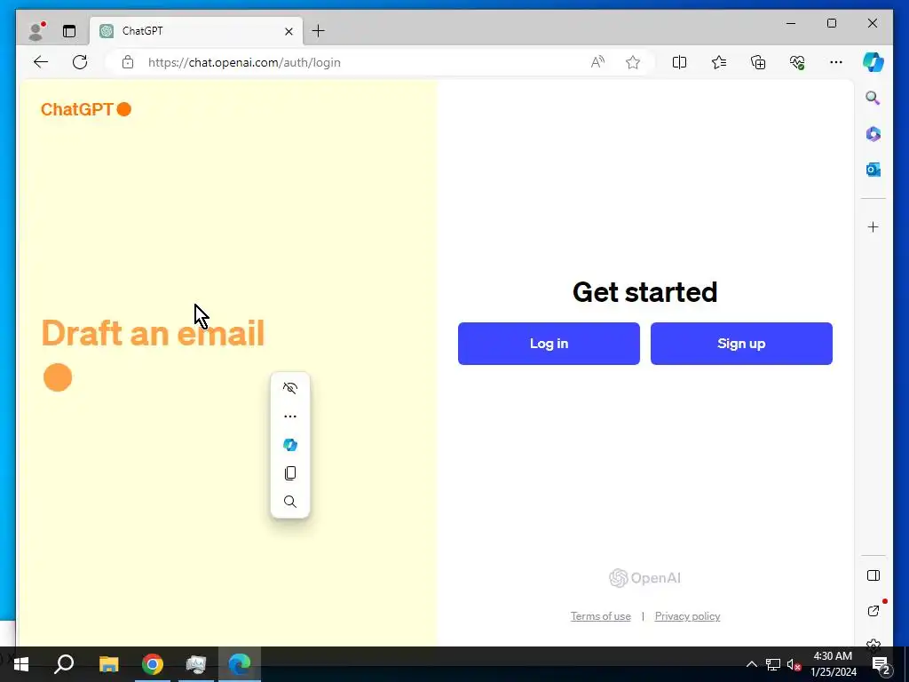
Task: Open Windows taskbar search
Action: (x=64, y=664)
